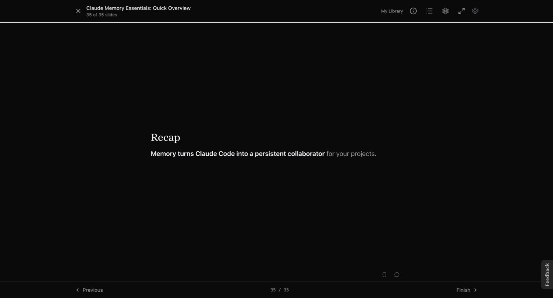
Task: Open the comment bubble icon
Action: (x=397, y=275)
